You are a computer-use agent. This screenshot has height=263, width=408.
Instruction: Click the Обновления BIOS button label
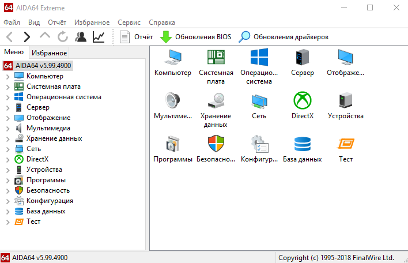pos(203,37)
